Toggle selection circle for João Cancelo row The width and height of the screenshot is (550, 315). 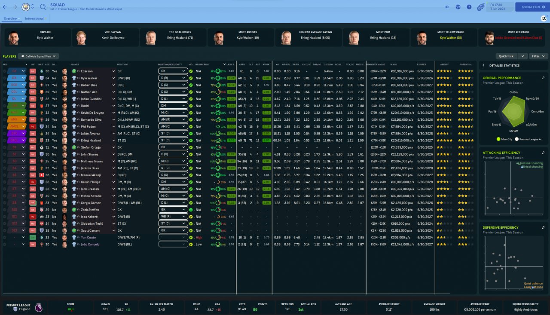[x=5, y=244]
